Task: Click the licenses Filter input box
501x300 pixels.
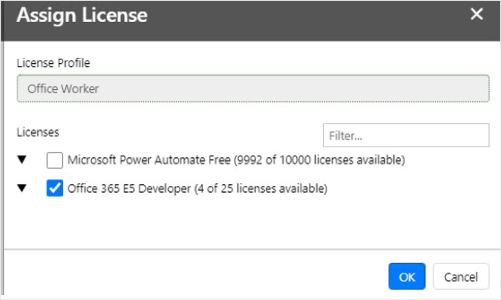Action: 406,135
